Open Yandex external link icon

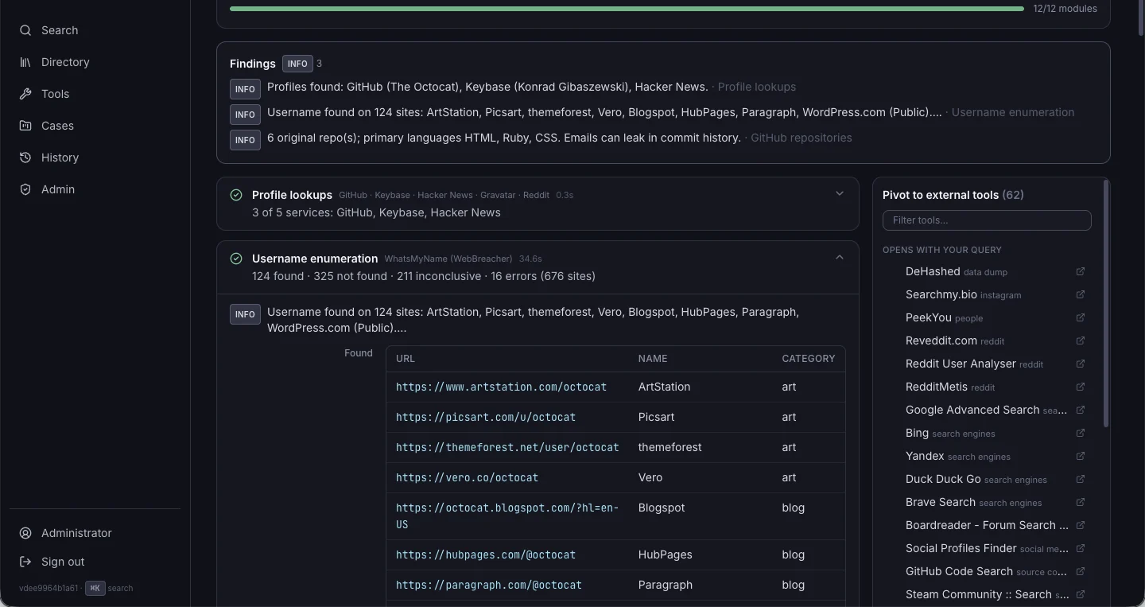pos(1080,456)
